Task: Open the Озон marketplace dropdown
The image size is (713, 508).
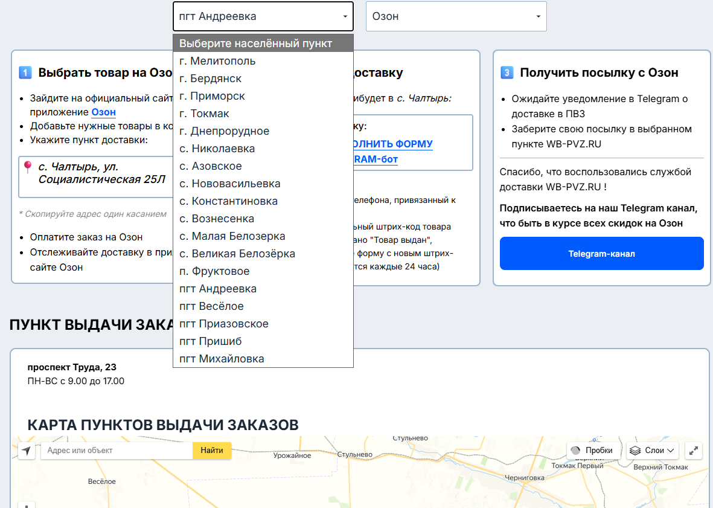Action: 456,16
